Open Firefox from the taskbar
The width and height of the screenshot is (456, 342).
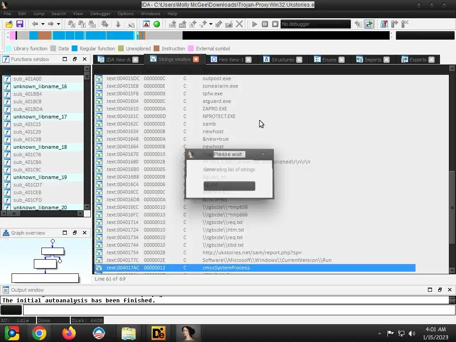tap(69, 333)
